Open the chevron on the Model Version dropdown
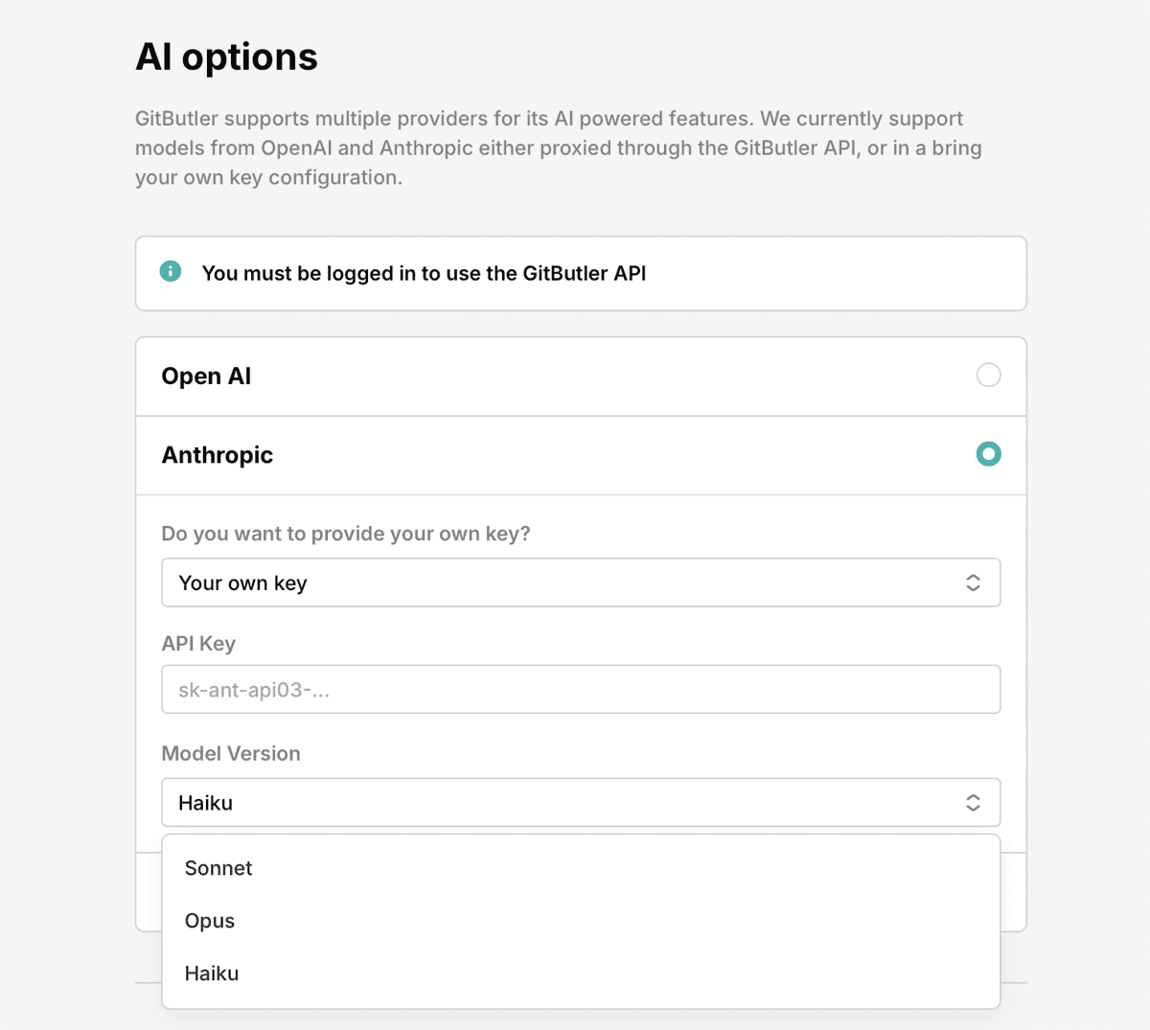This screenshot has width=1150, height=1030. pyautogui.click(x=973, y=802)
